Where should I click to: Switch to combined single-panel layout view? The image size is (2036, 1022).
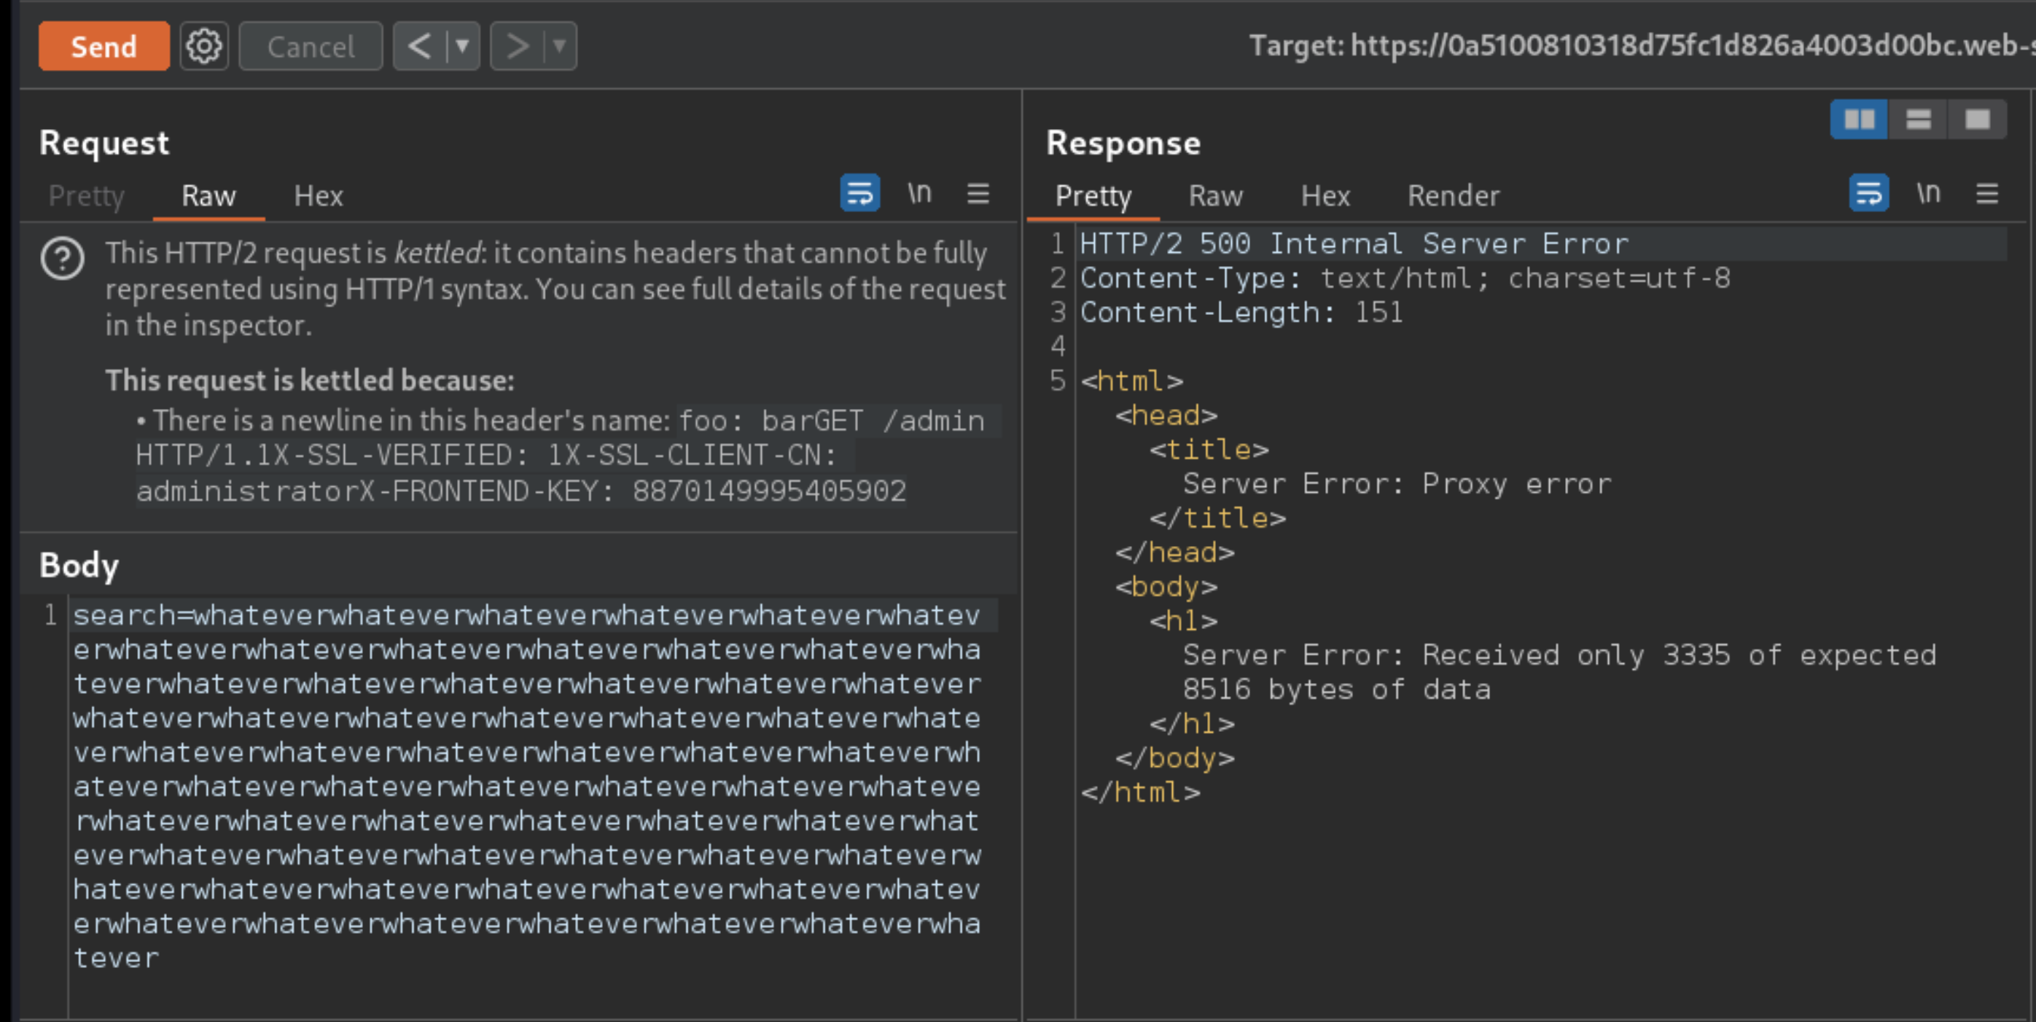[x=1978, y=120]
